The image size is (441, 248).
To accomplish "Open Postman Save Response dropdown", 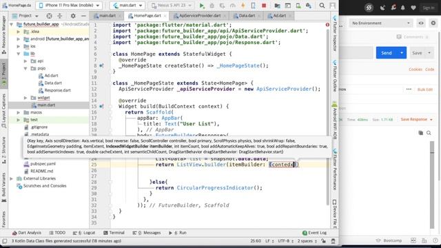I will 416,119.
